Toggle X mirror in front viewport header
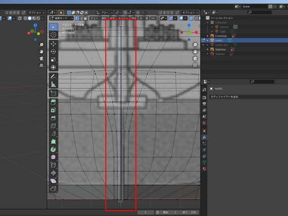The image size is (288, 216). tap(164, 13)
